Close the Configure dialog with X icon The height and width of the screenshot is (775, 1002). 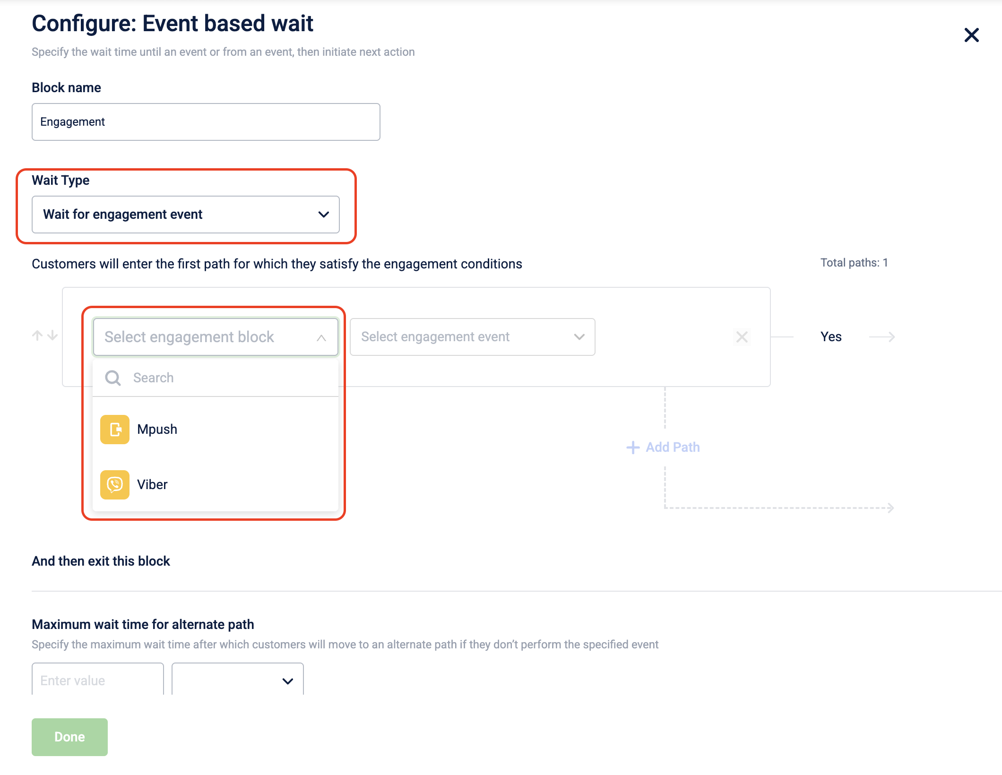point(971,35)
